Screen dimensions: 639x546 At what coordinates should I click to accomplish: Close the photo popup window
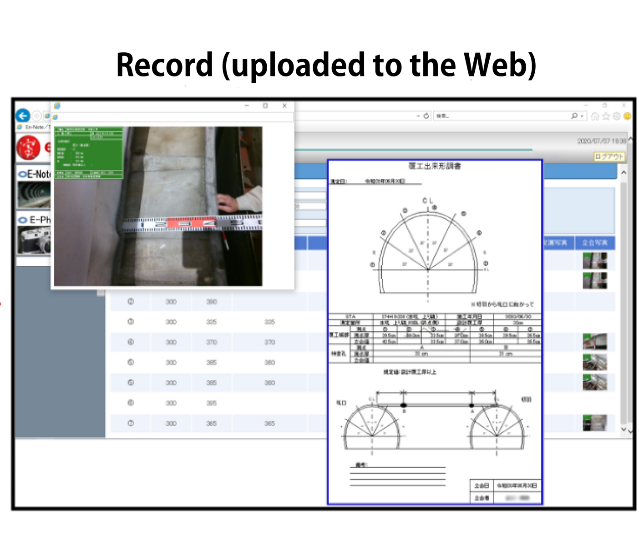coord(284,106)
